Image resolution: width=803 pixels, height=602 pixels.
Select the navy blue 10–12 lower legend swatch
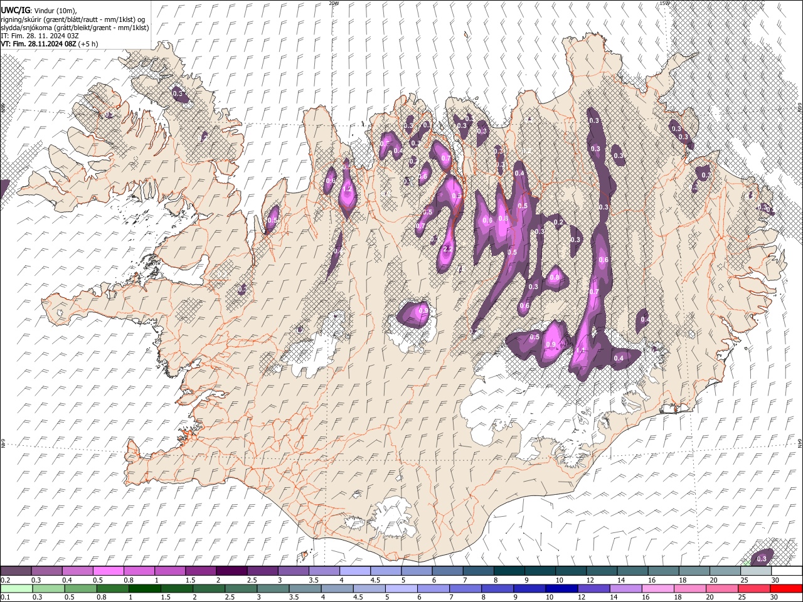(561, 588)
